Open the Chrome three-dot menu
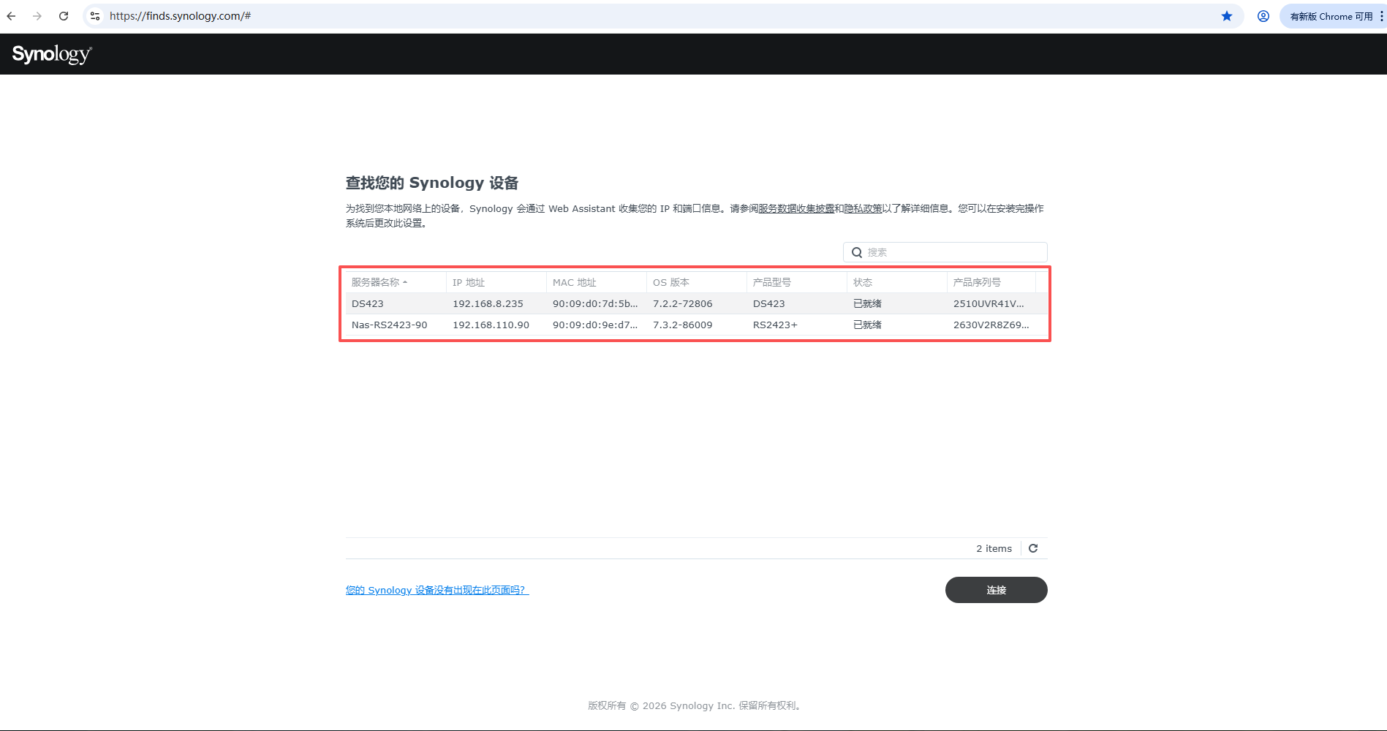Screen dimensions: 1387x731 point(1382,16)
